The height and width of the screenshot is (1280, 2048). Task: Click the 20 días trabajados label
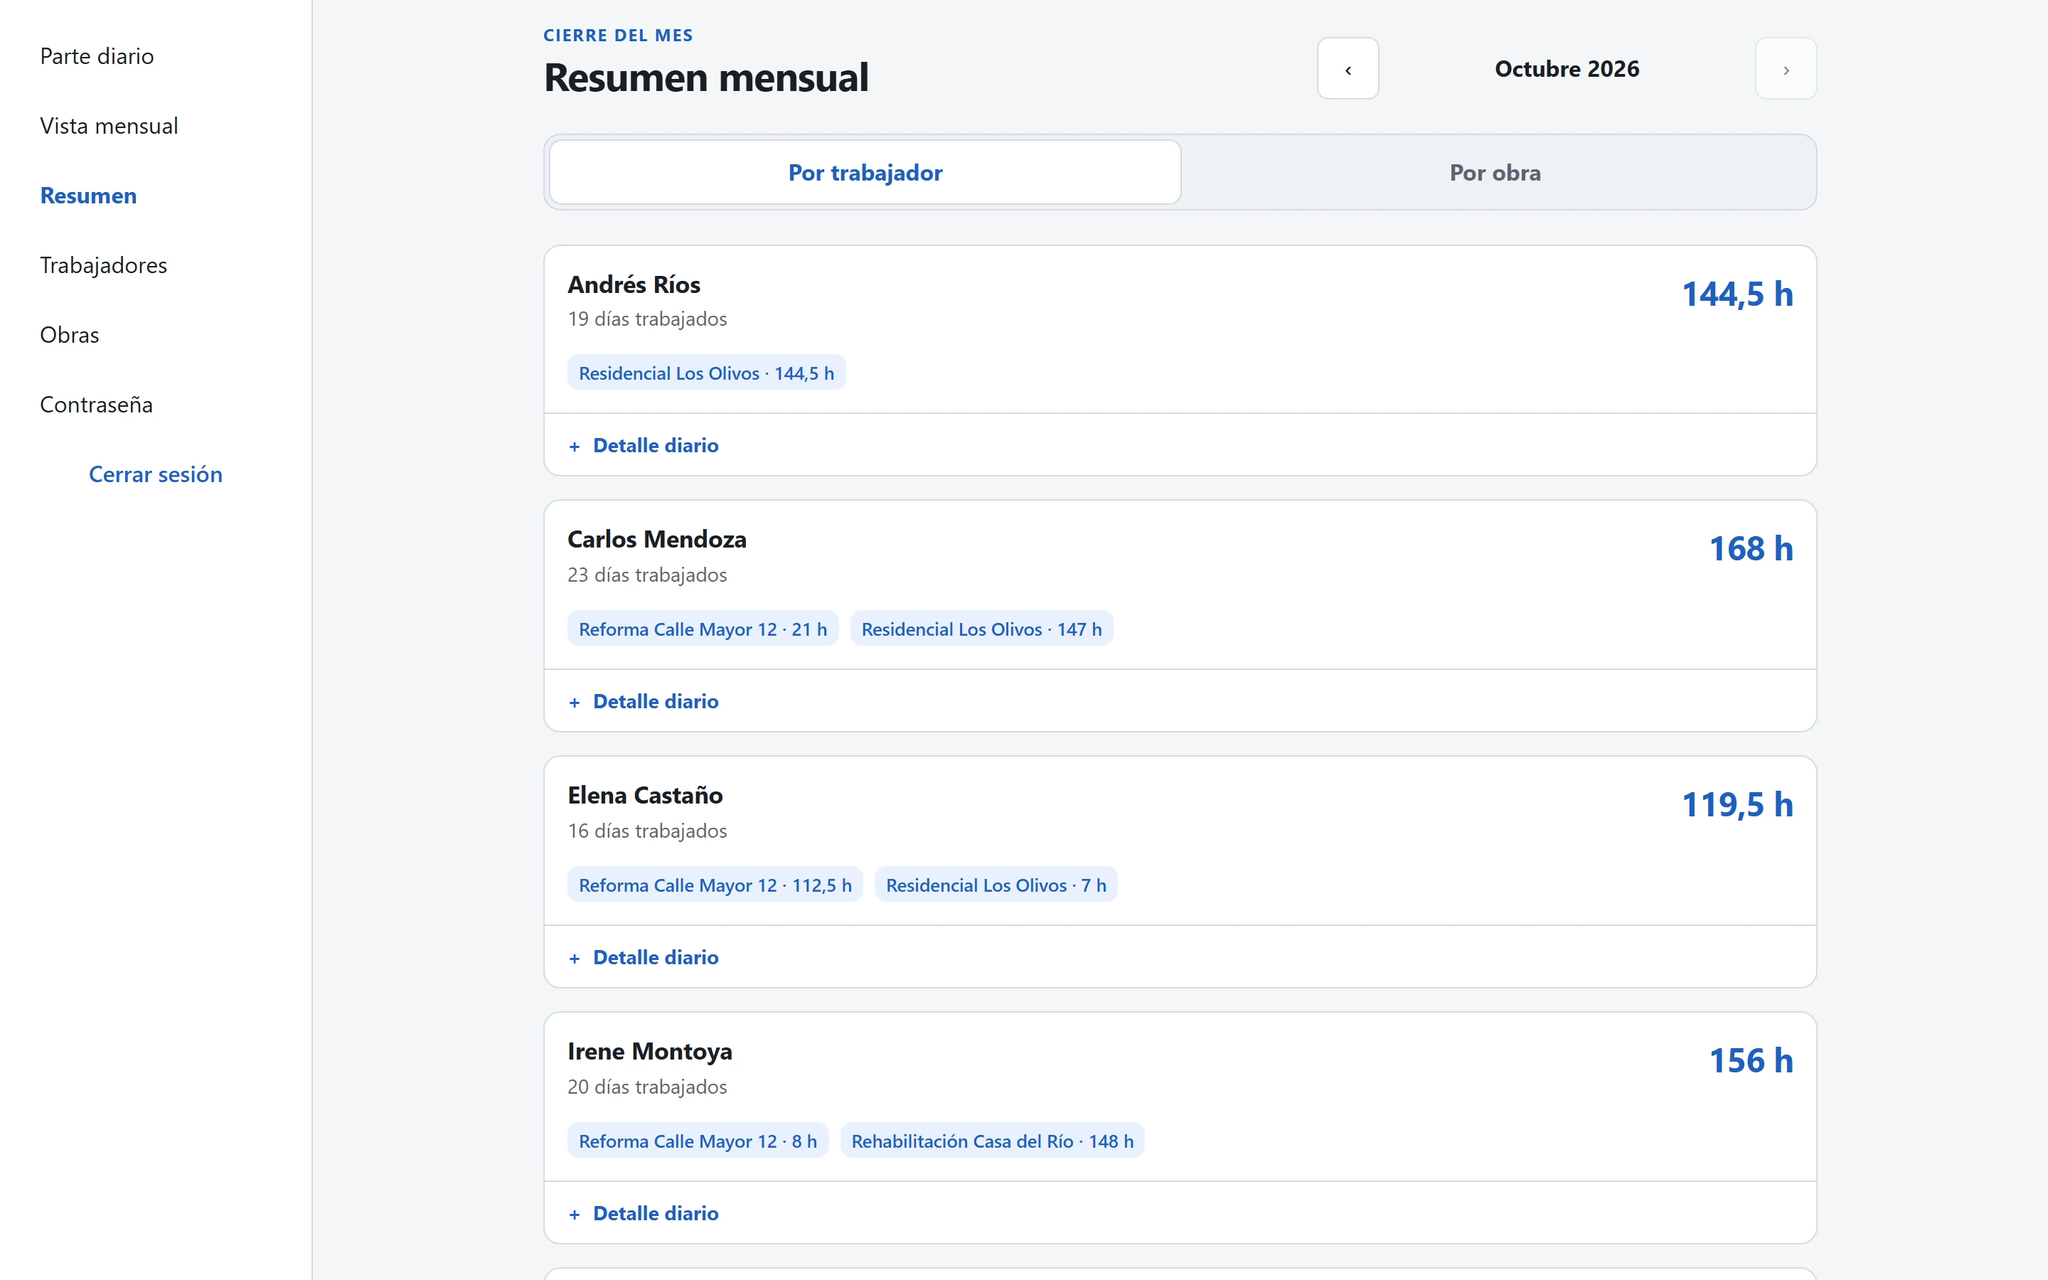647,1087
